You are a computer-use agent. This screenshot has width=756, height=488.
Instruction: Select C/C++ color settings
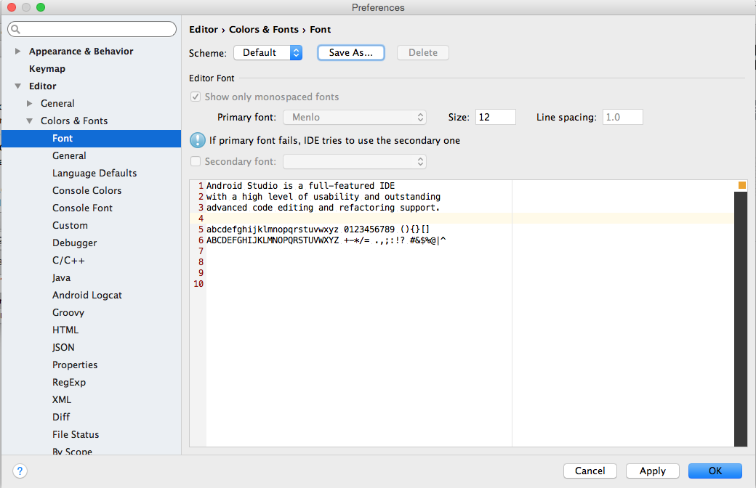[x=68, y=260]
